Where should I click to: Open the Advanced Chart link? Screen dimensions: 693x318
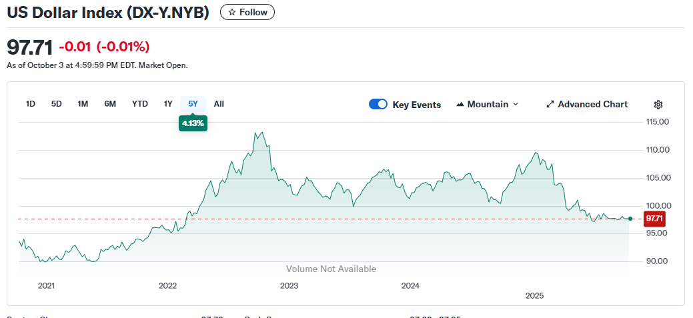click(592, 105)
